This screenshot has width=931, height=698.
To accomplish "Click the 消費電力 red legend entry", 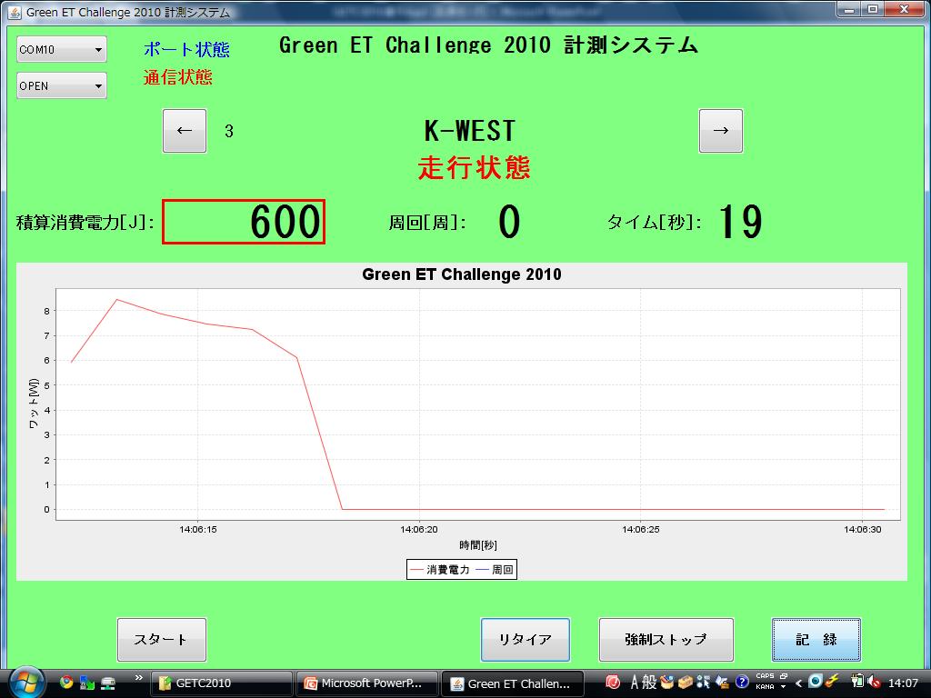I will pos(440,570).
